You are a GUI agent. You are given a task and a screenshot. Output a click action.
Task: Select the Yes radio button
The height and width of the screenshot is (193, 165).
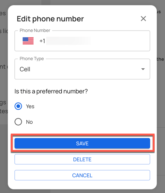click(x=18, y=106)
